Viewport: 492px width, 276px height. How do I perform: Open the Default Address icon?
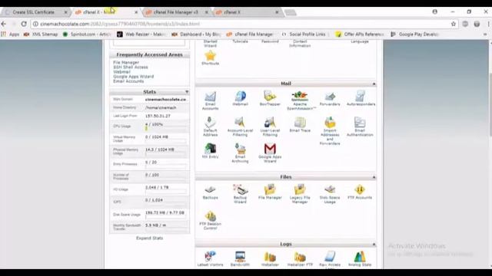pos(210,123)
